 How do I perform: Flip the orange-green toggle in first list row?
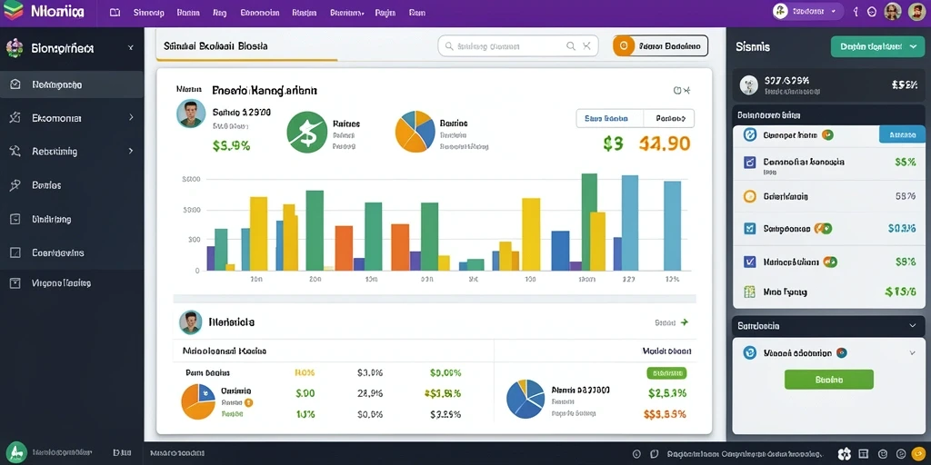click(x=827, y=134)
